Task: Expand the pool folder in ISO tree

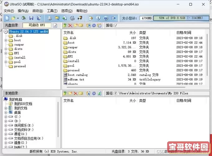Action: click(6, 62)
